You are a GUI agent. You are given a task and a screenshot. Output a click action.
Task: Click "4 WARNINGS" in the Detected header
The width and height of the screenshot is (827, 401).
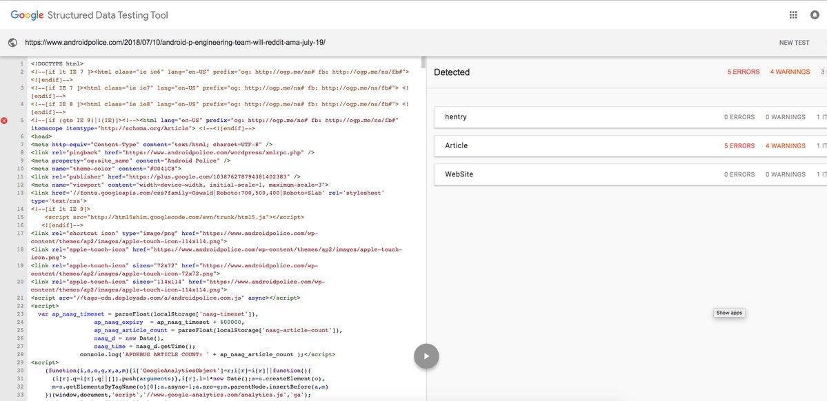coord(790,72)
